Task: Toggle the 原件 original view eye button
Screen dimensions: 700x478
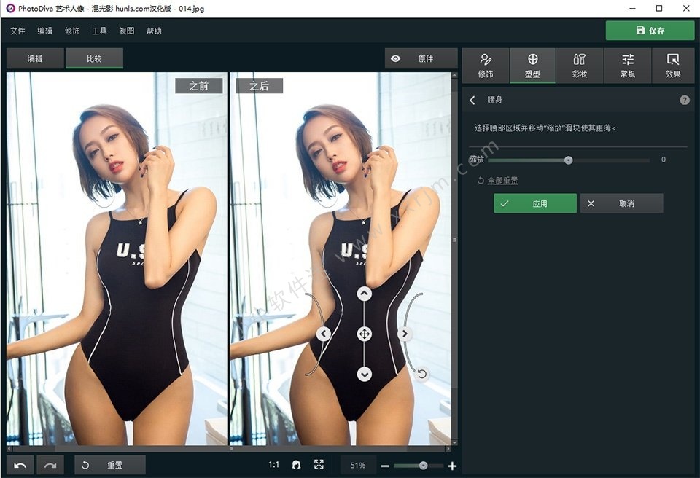Action: point(421,58)
